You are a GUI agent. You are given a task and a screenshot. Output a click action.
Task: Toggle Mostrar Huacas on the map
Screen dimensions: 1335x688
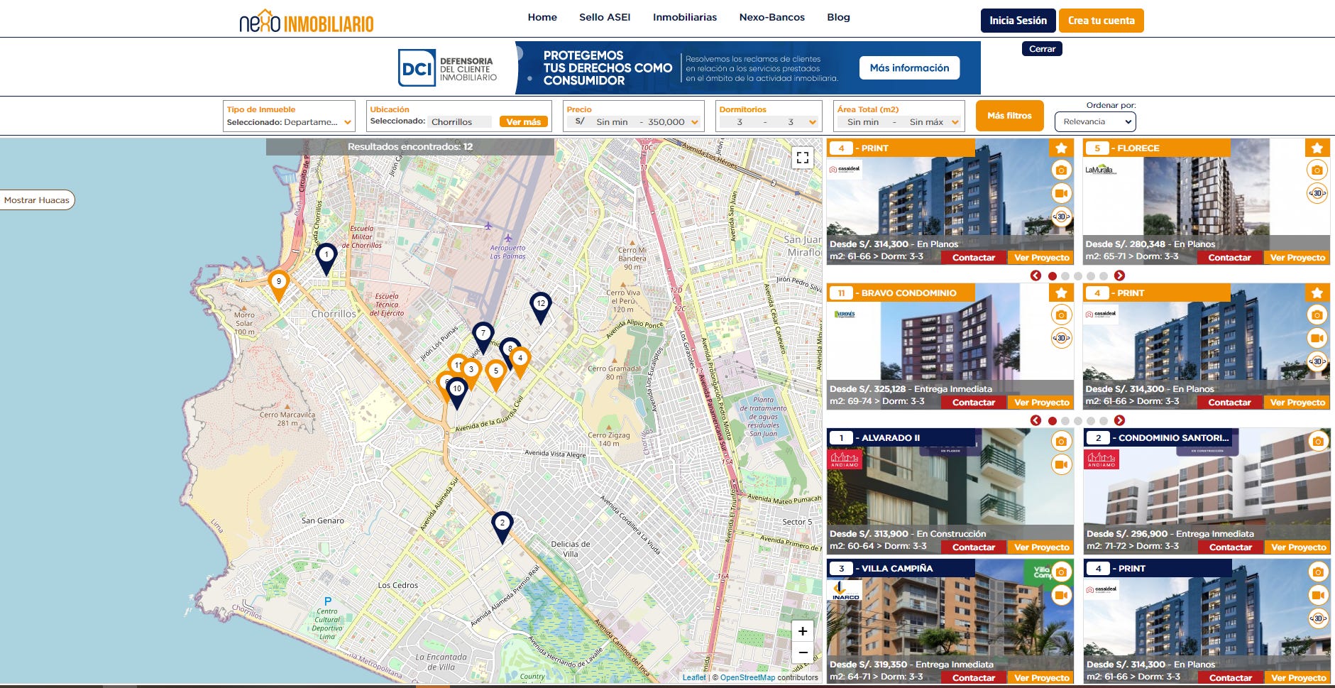(x=37, y=200)
